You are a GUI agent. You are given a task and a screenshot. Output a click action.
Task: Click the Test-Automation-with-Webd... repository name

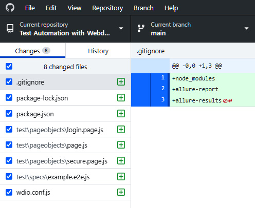pyautogui.click(x=65, y=33)
